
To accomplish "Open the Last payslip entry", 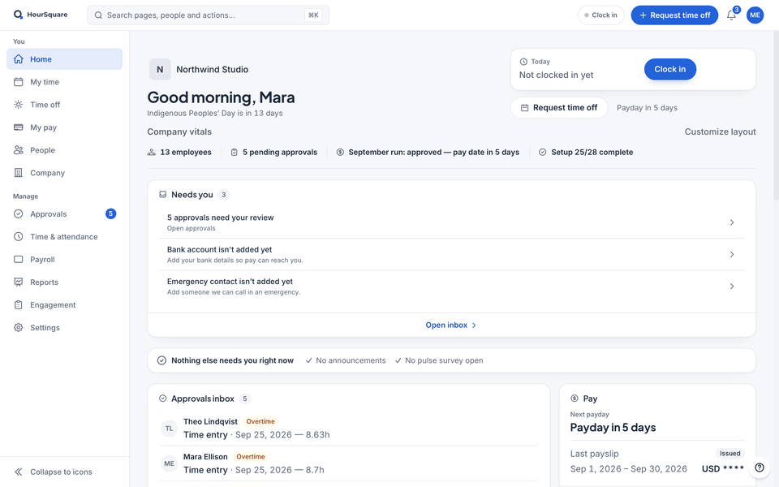I will click(x=657, y=461).
